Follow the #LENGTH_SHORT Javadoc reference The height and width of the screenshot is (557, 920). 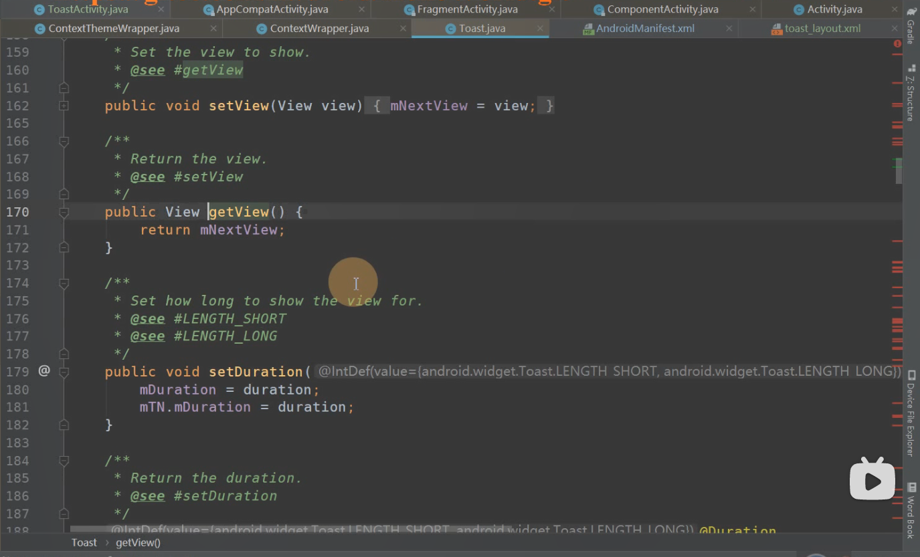pos(229,318)
